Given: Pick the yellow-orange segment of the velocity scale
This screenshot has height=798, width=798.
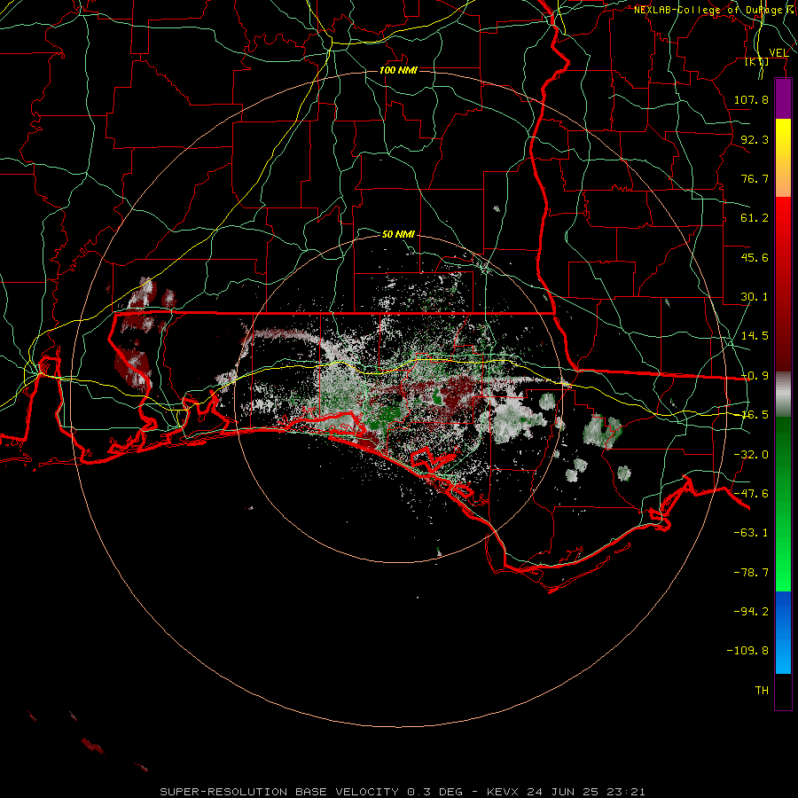Looking at the screenshot, I should coord(783,158).
